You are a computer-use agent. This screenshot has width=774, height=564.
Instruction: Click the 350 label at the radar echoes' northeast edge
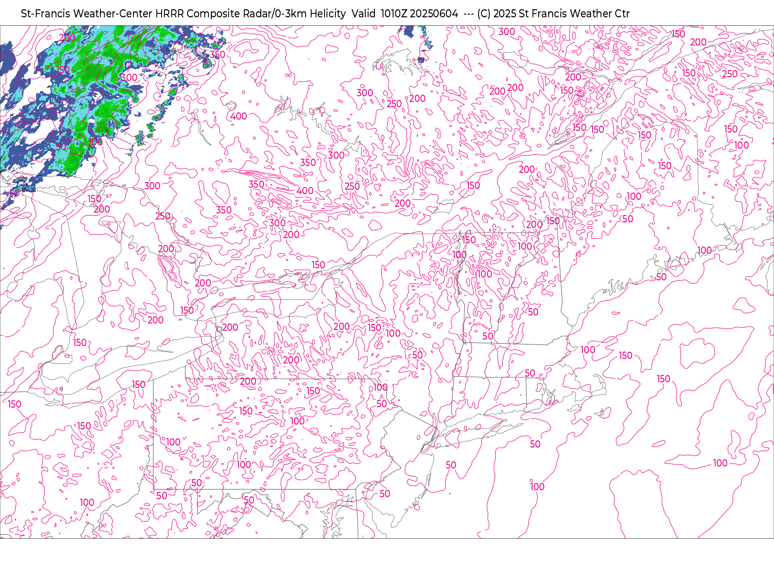pyautogui.click(x=217, y=54)
